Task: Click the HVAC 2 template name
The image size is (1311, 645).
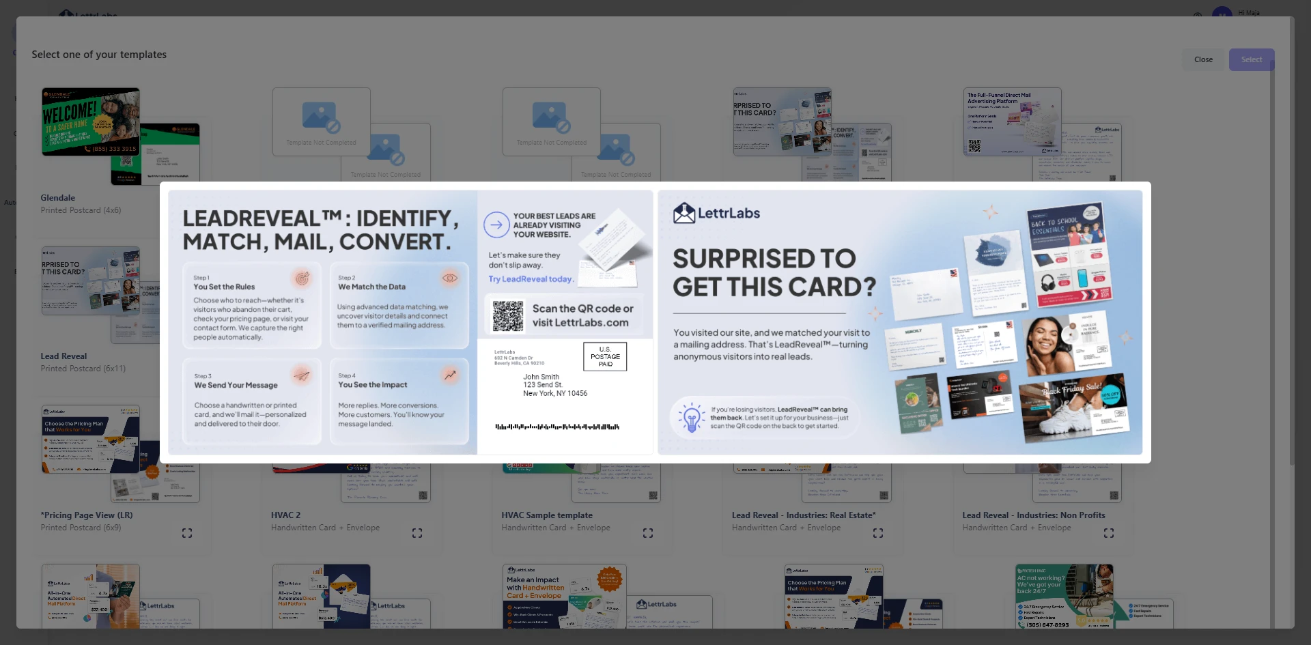Action: pos(285,515)
